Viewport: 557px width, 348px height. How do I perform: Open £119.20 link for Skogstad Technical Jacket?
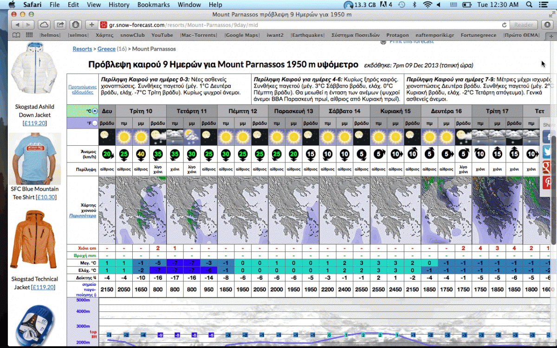[43, 287]
